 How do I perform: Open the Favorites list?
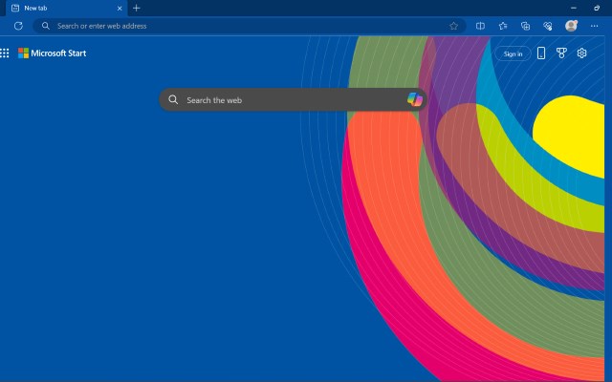503,26
